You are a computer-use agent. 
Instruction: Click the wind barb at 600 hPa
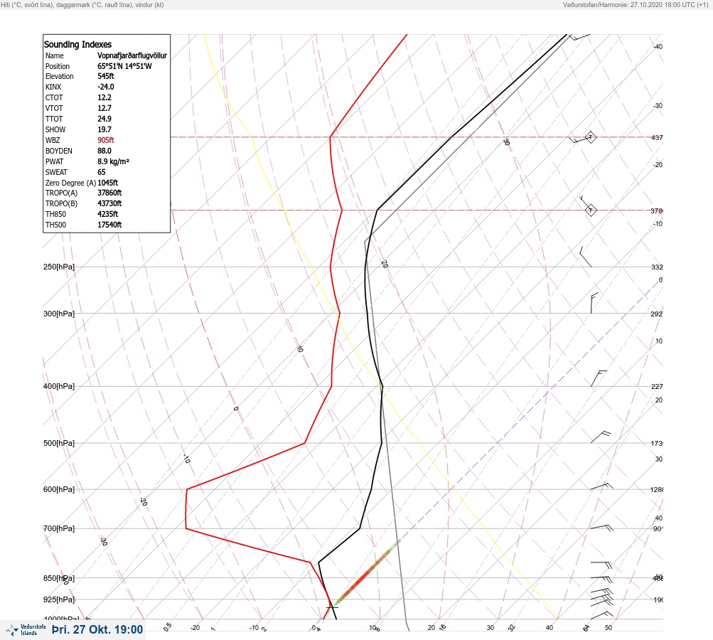click(602, 486)
